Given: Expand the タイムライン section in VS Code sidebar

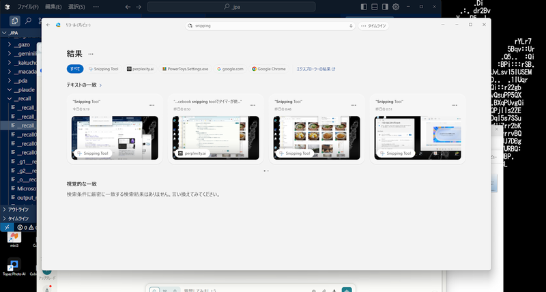Looking at the screenshot, I should (18, 218).
